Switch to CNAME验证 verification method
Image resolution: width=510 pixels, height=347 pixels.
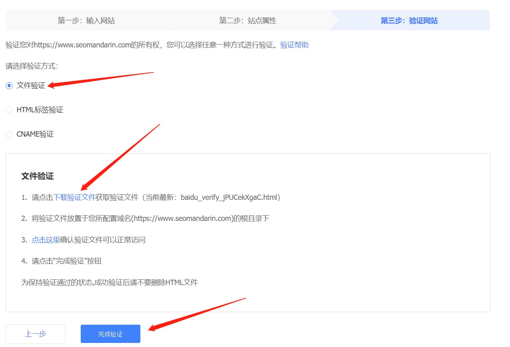[x=9, y=134]
